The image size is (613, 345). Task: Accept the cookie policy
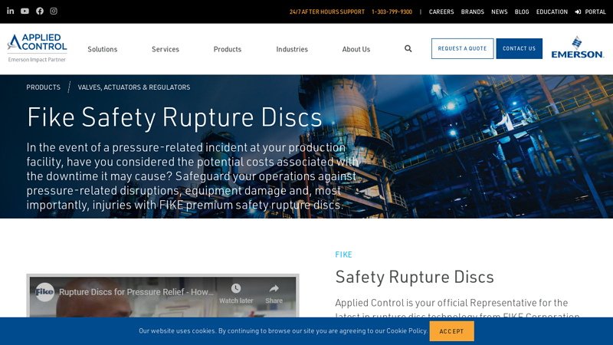pyautogui.click(x=451, y=331)
